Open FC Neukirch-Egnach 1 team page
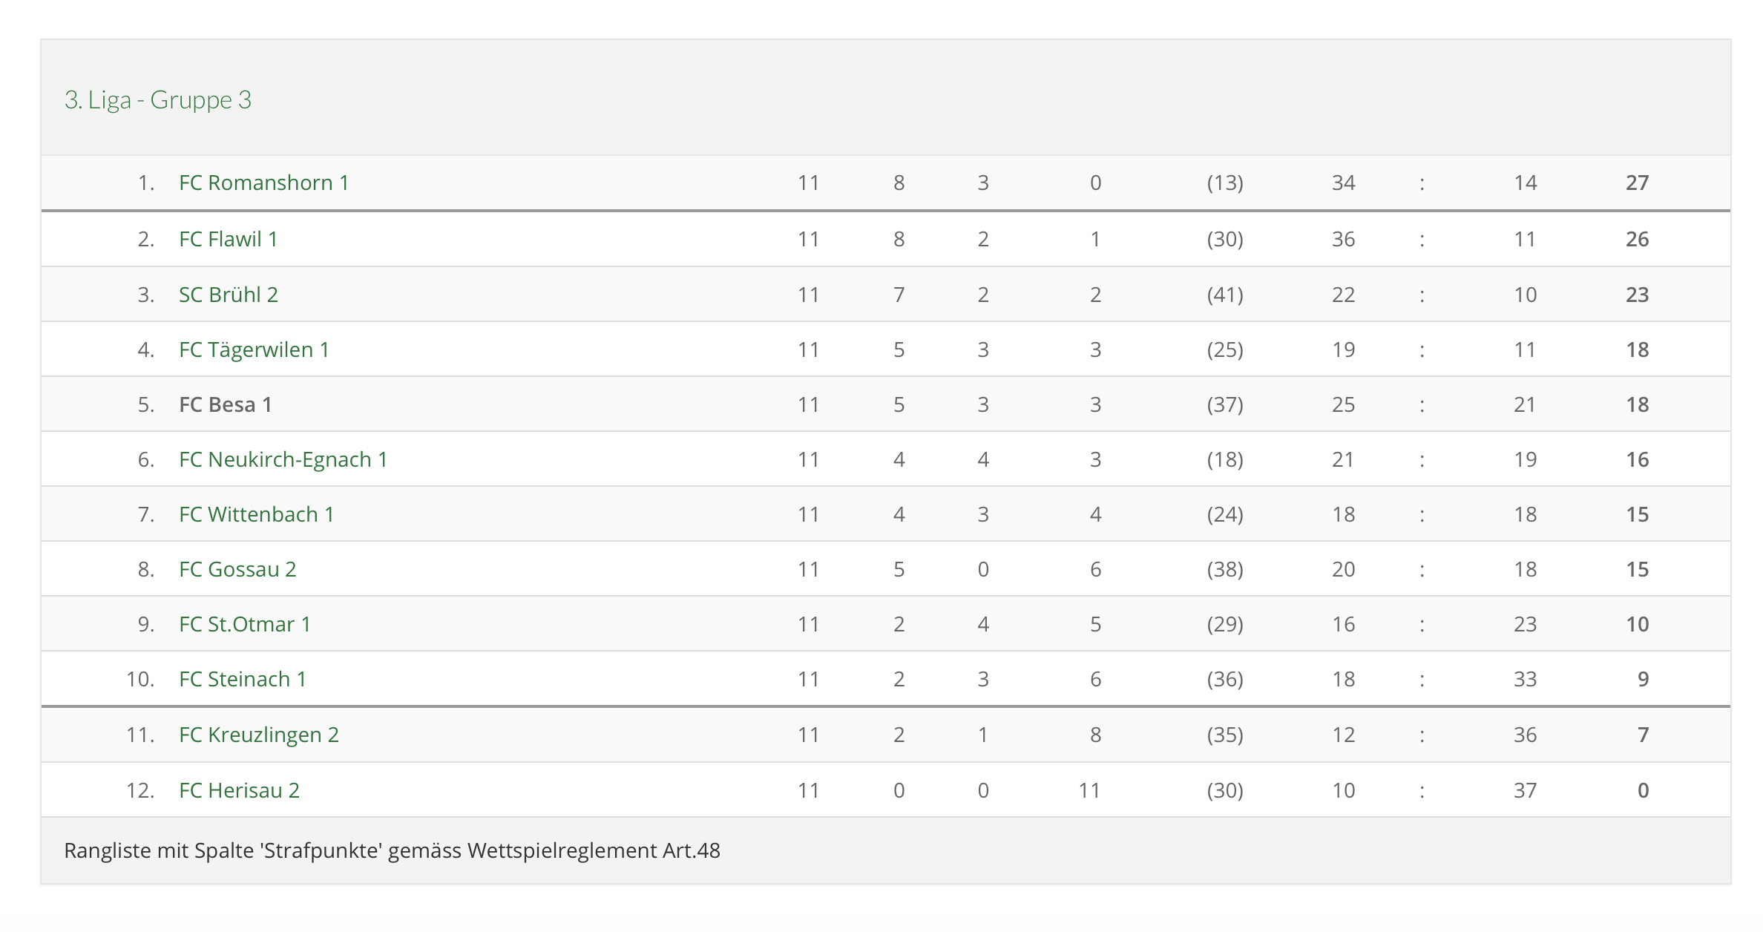Viewport: 1763px width, 932px height. click(283, 459)
